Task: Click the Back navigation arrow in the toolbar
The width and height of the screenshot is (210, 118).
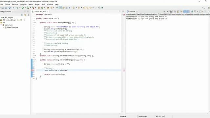Action: [91, 8]
